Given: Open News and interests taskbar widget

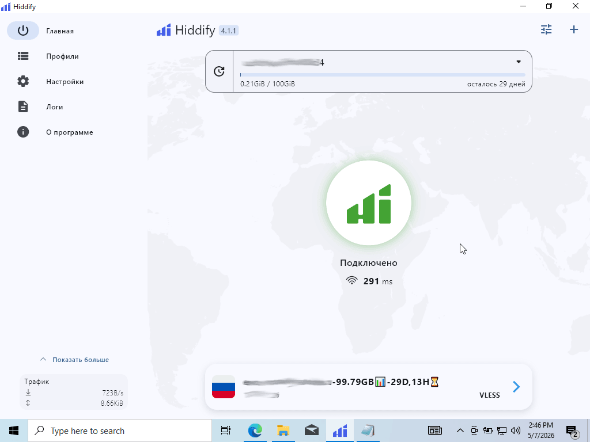Looking at the screenshot, I should (x=435, y=430).
